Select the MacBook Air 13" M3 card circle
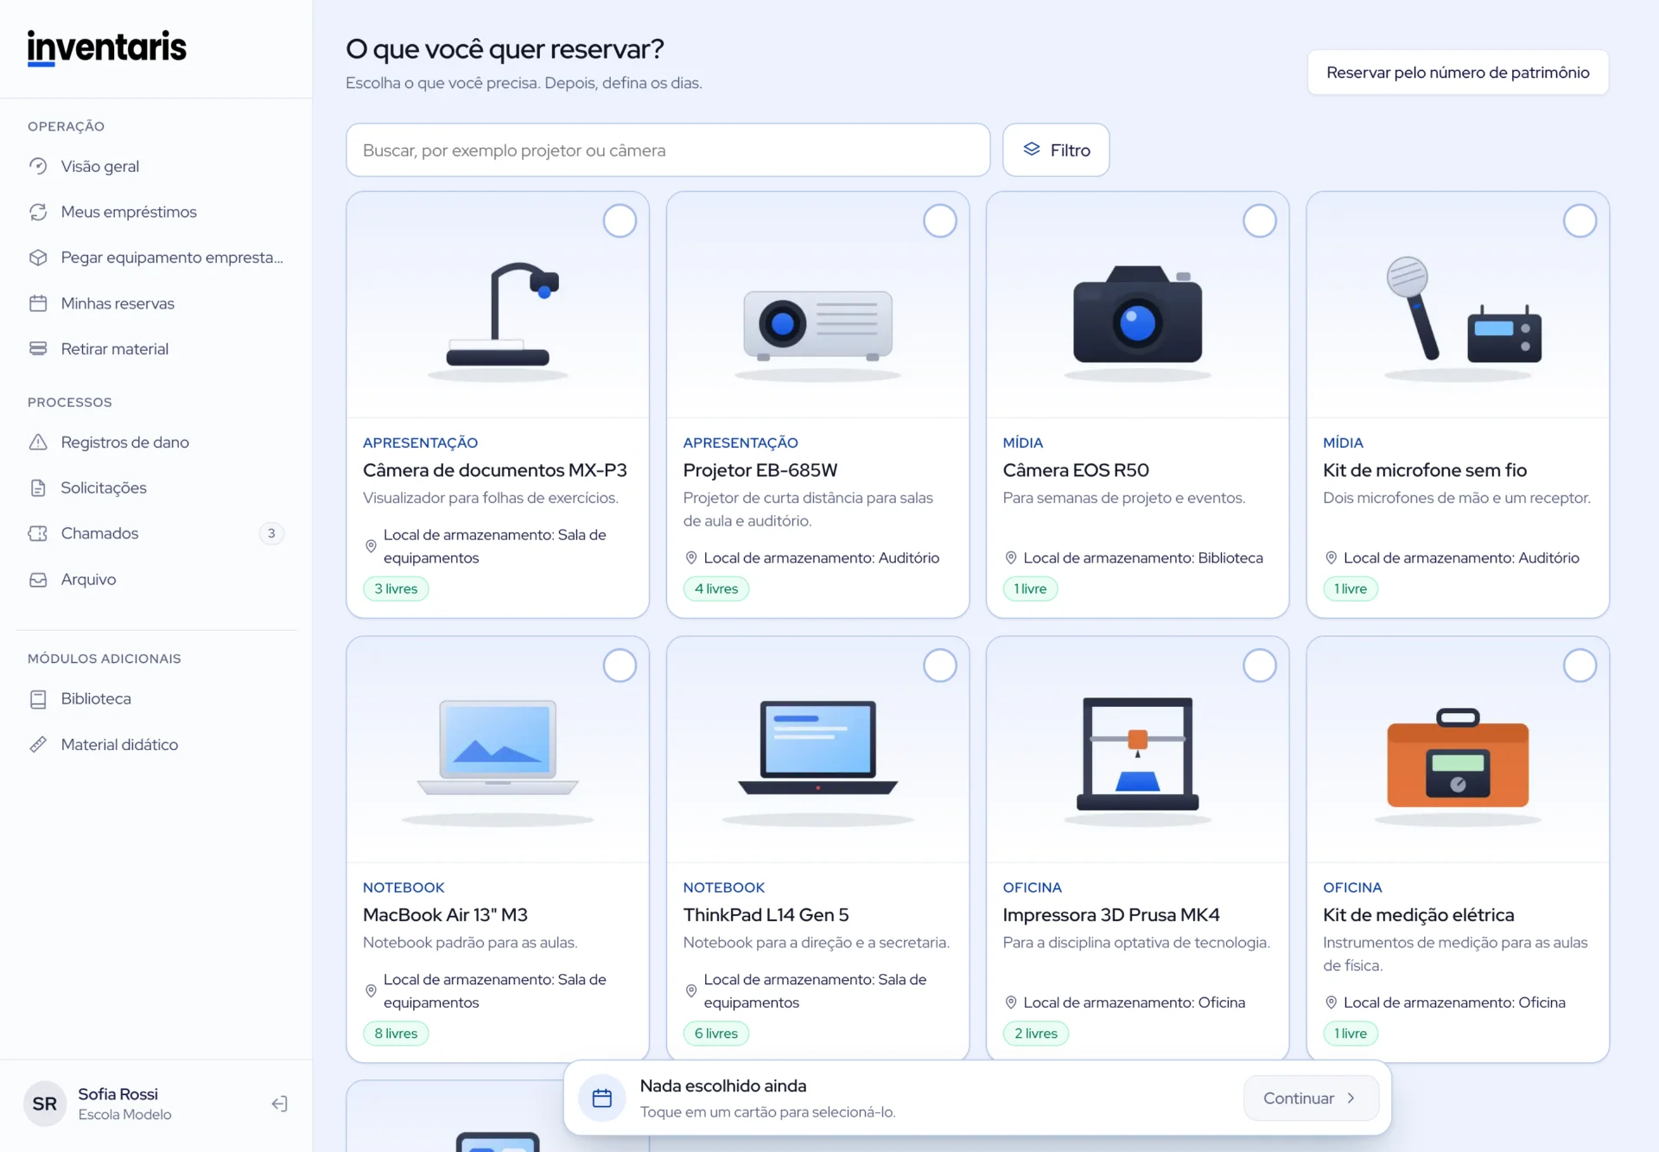 620,665
